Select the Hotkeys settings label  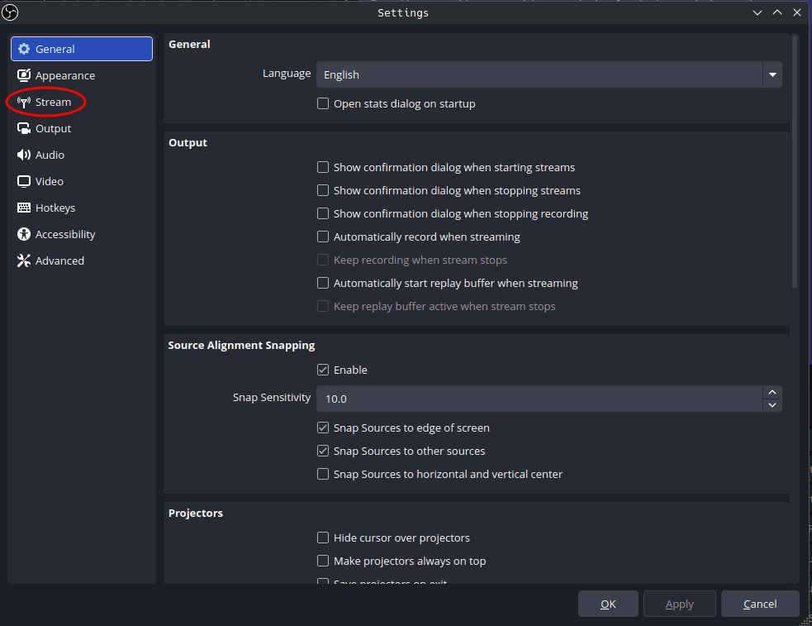coord(55,208)
